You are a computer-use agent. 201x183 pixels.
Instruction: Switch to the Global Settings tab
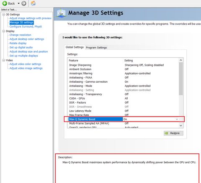coord(75,47)
